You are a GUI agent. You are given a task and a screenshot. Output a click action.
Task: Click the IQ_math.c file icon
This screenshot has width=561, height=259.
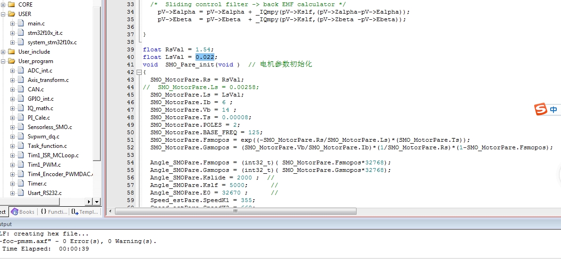tap(20, 108)
